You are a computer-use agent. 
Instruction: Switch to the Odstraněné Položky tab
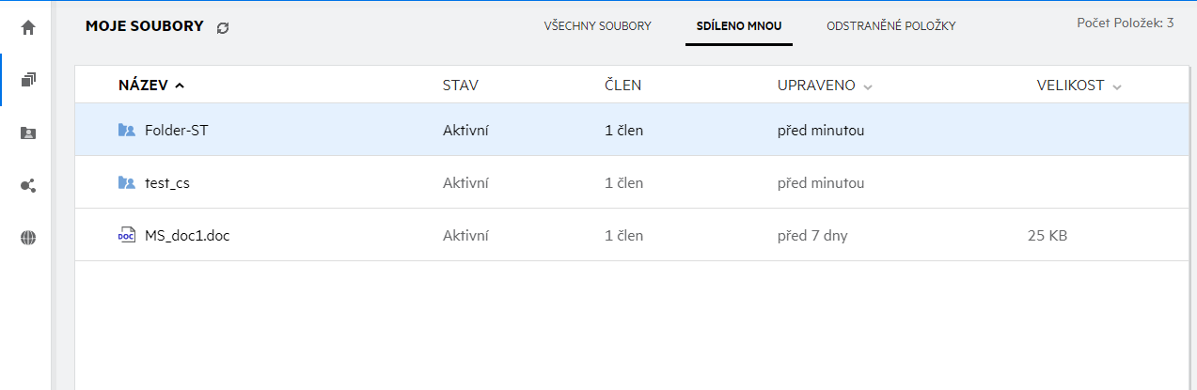(891, 26)
